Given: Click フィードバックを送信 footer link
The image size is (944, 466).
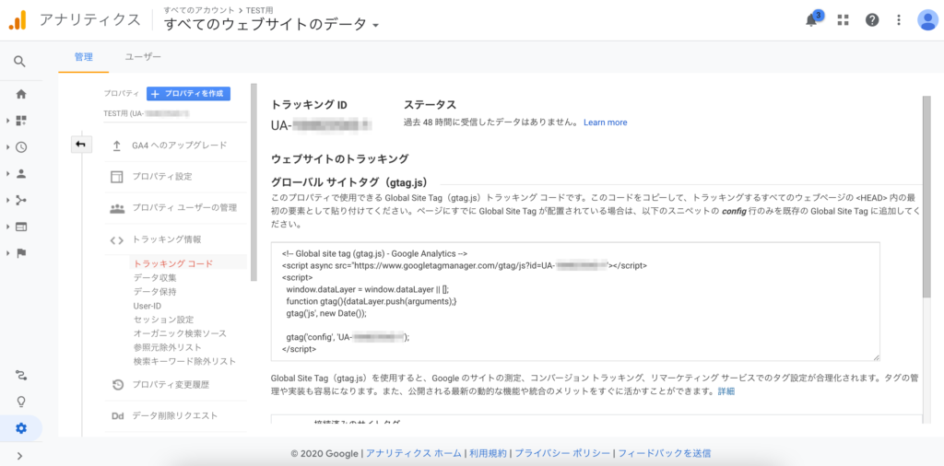Looking at the screenshot, I should click(x=664, y=453).
